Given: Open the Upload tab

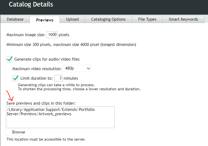Looking at the screenshot, I should click(72, 19).
